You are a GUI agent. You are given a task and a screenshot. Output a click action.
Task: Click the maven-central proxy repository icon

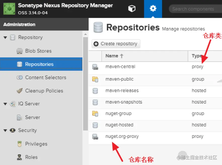click(95, 67)
